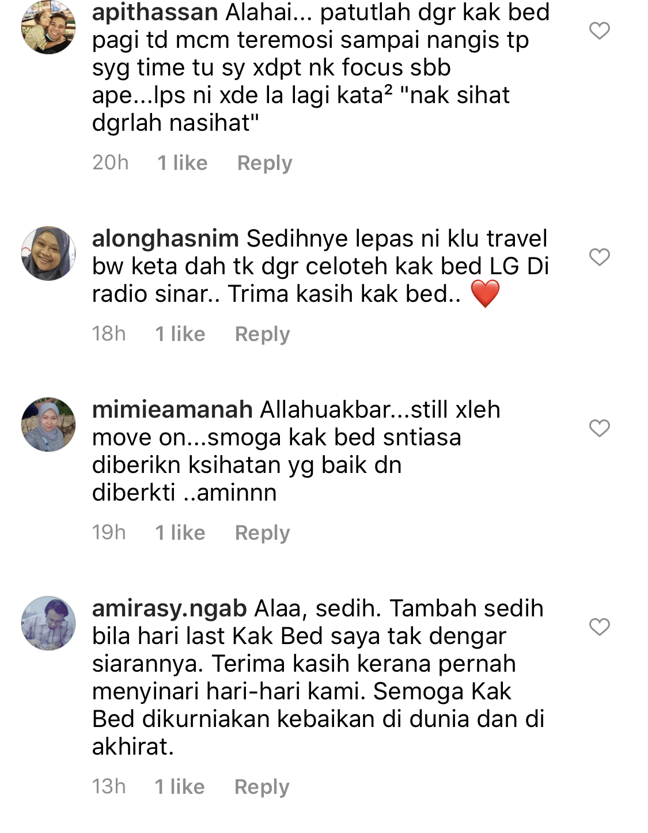This screenshot has width=648, height=833.
Task: Open the apithassan username link
Action: click(155, 12)
